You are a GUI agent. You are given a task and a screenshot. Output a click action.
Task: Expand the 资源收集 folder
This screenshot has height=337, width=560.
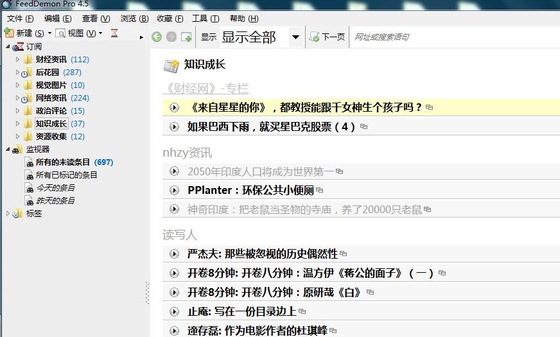click(x=17, y=136)
